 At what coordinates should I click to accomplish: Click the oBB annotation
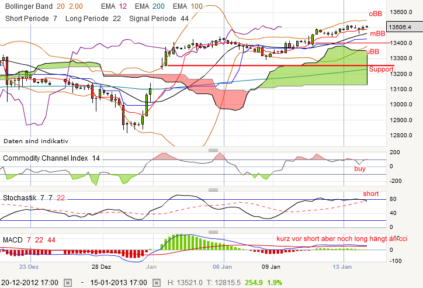coord(376,14)
